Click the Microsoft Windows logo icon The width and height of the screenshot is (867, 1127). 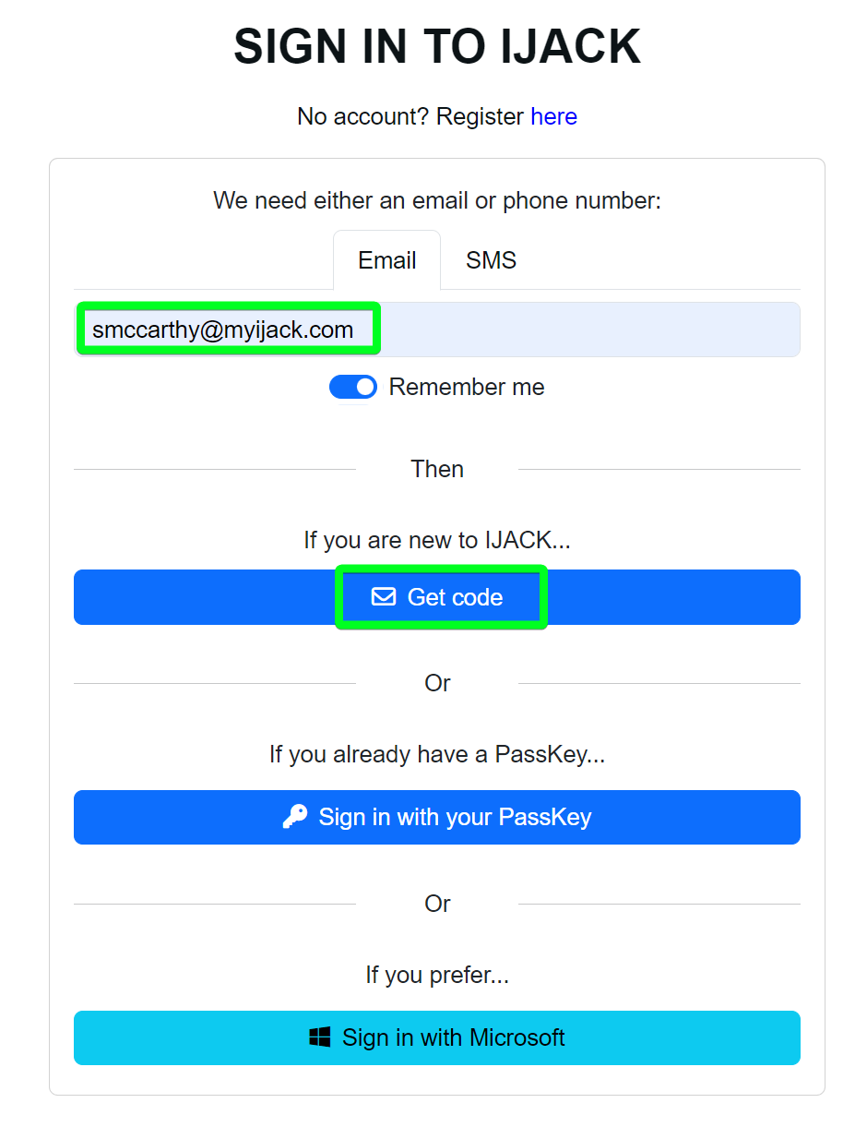point(320,1037)
